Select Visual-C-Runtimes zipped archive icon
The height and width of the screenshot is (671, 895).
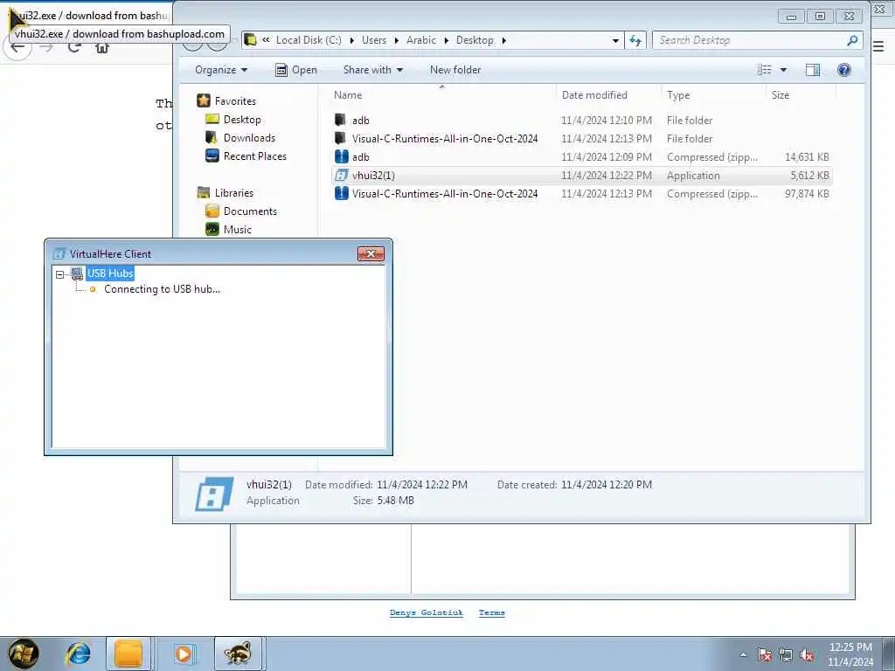pos(342,193)
